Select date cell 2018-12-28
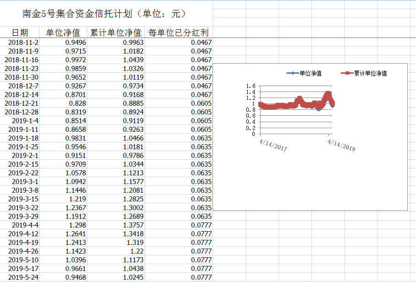The width and height of the screenshot is (416, 282). point(20,112)
